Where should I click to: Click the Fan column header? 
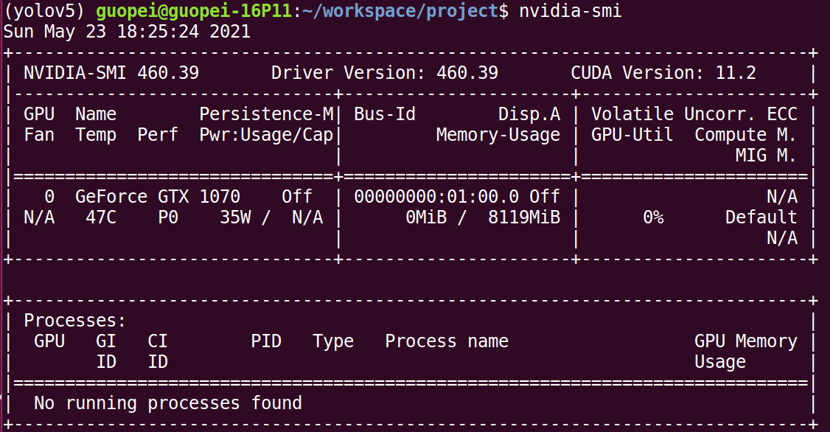[x=39, y=134]
